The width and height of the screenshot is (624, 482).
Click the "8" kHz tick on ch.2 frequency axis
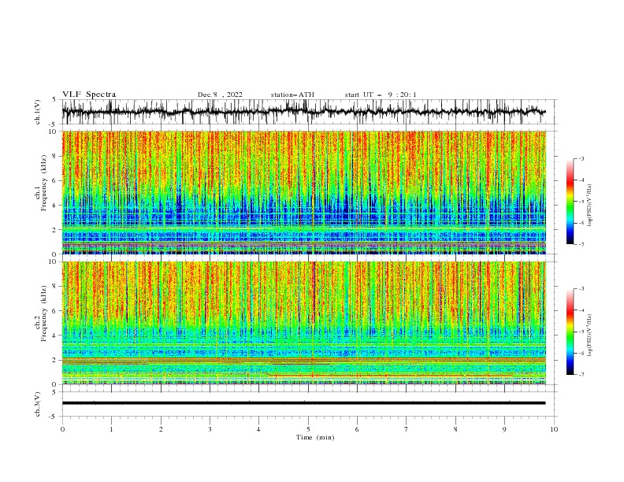[55, 287]
